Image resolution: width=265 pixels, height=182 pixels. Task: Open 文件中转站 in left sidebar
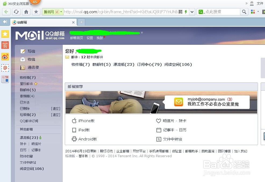[28, 163]
